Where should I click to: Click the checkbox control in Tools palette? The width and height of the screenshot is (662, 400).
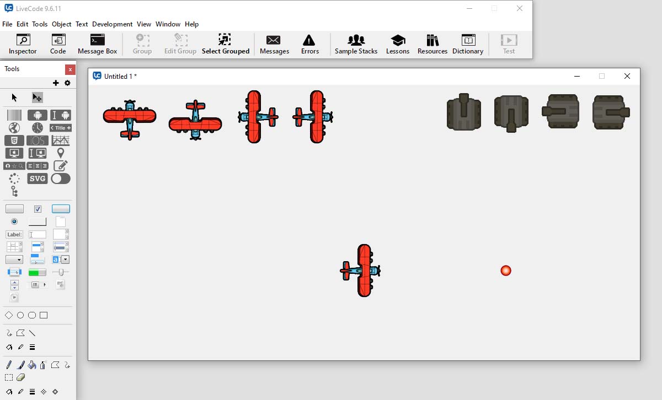point(38,209)
